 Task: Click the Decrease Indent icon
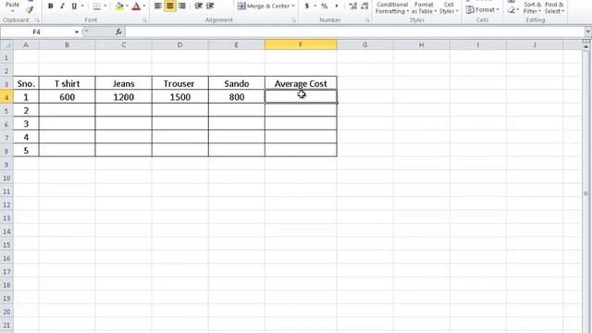pyautogui.click(x=198, y=6)
